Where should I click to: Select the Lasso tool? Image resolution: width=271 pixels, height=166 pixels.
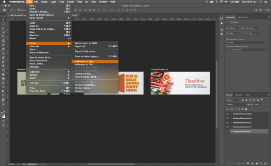[x=3, y=28]
